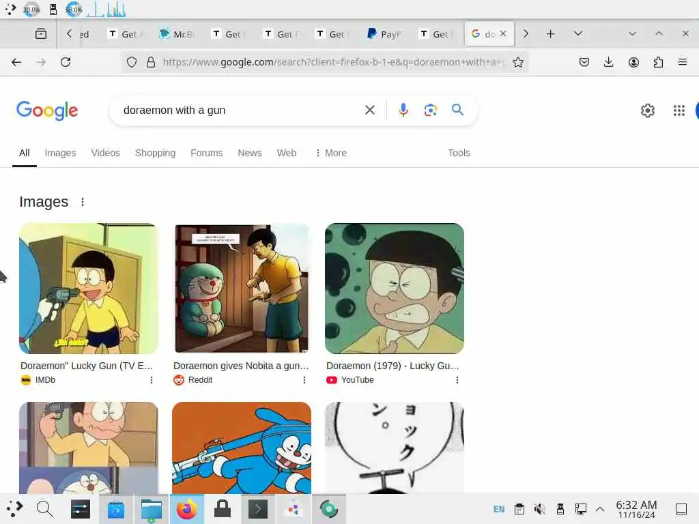Open the manga panel thumbnail
This screenshot has height=524, width=699.
(x=395, y=448)
